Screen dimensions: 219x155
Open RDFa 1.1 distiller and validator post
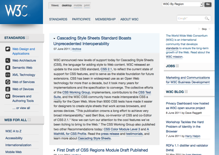tap(187, 148)
